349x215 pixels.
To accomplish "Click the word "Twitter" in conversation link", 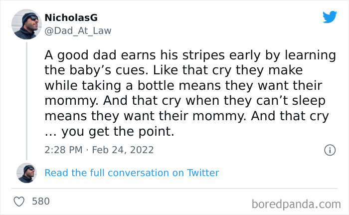I will tap(203, 173).
